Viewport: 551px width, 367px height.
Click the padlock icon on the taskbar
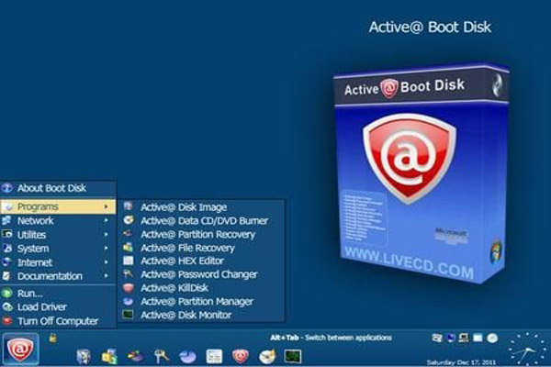[x=52, y=339]
